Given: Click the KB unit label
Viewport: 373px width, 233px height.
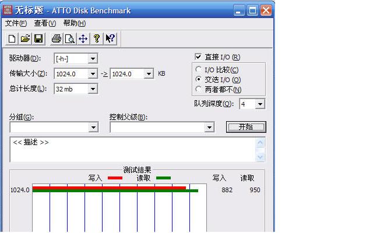Looking at the screenshot, I should click(161, 74).
